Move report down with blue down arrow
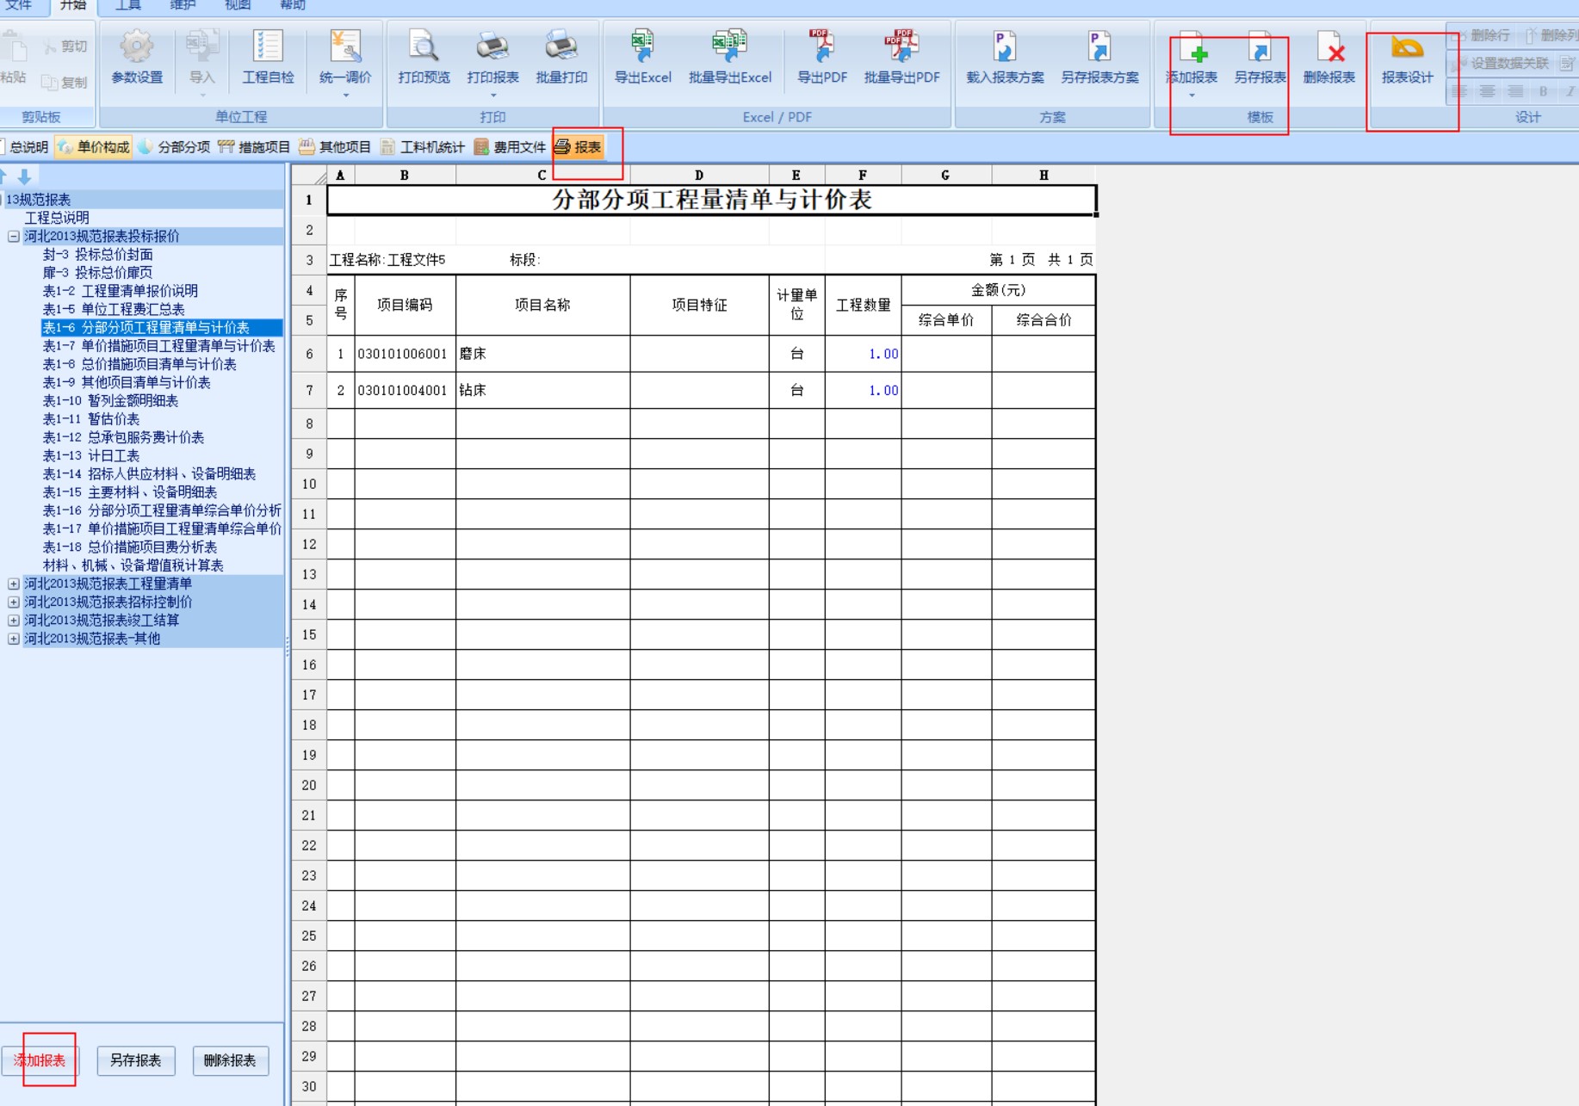Image resolution: width=1579 pixels, height=1106 pixels. pyautogui.click(x=25, y=176)
